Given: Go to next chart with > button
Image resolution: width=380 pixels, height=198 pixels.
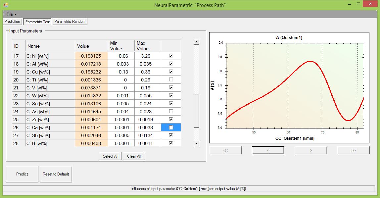Looking at the screenshot, I should (x=310, y=150).
